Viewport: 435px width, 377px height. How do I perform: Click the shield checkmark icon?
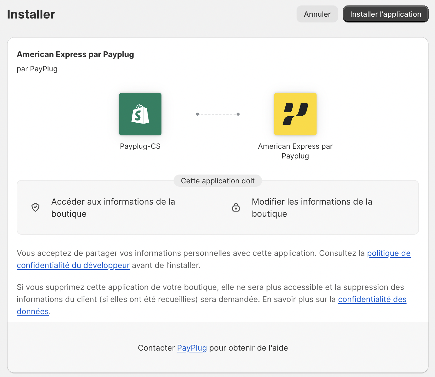[35, 207]
